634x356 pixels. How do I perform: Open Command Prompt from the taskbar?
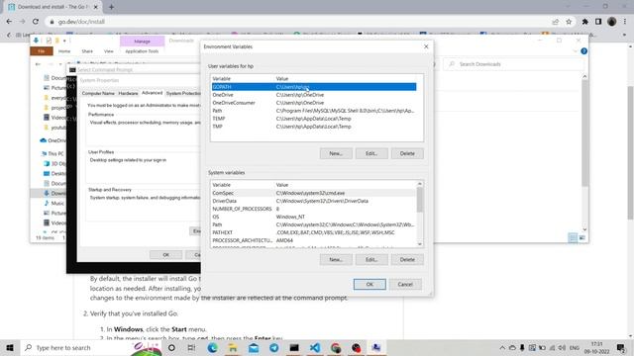click(x=294, y=347)
